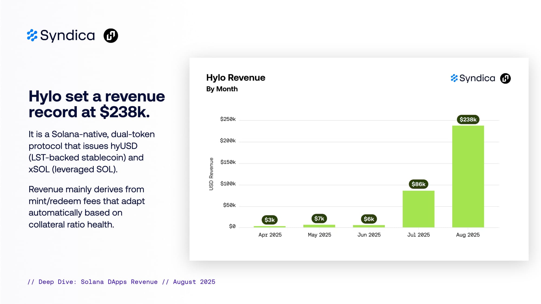Click the Apr 2025 axis label
541x304 pixels.
pos(270,235)
